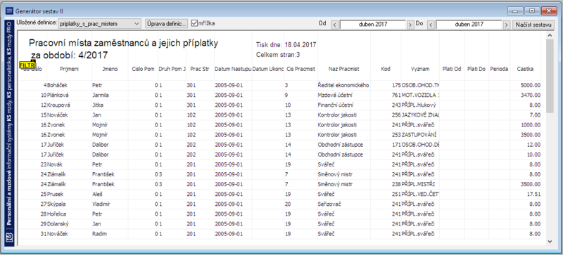Select the row for Boháček Petr

click(280, 86)
